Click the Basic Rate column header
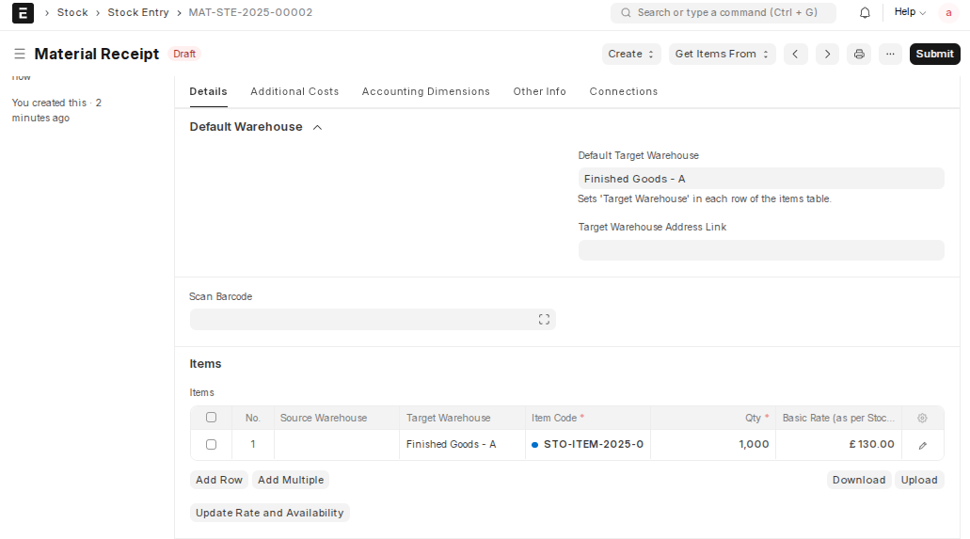The image size is (970, 539). point(839,418)
